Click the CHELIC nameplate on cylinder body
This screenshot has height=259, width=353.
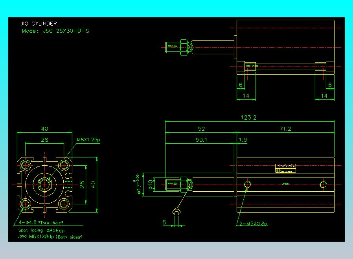[x=285, y=168]
